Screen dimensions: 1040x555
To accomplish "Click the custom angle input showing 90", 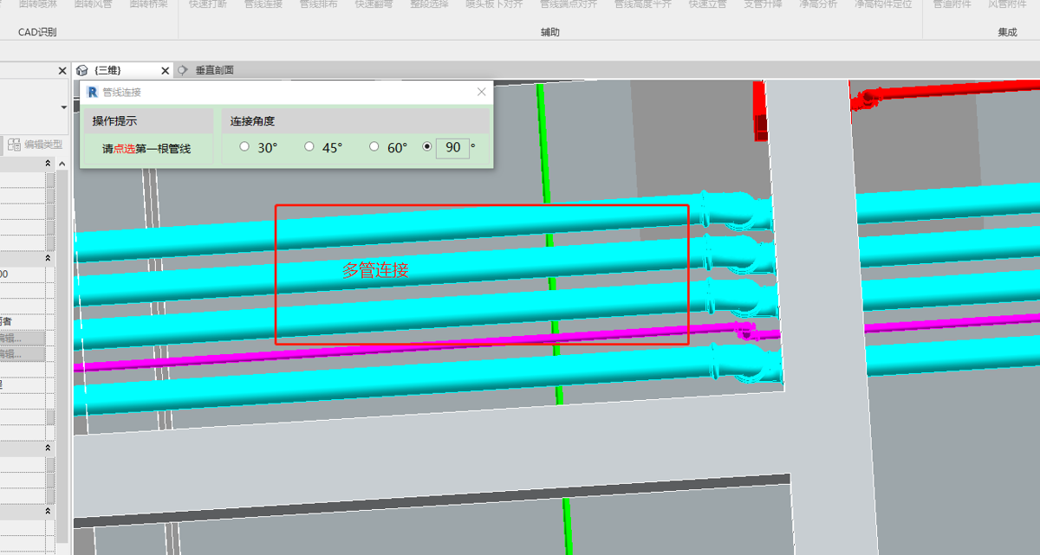I will (452, 147).
